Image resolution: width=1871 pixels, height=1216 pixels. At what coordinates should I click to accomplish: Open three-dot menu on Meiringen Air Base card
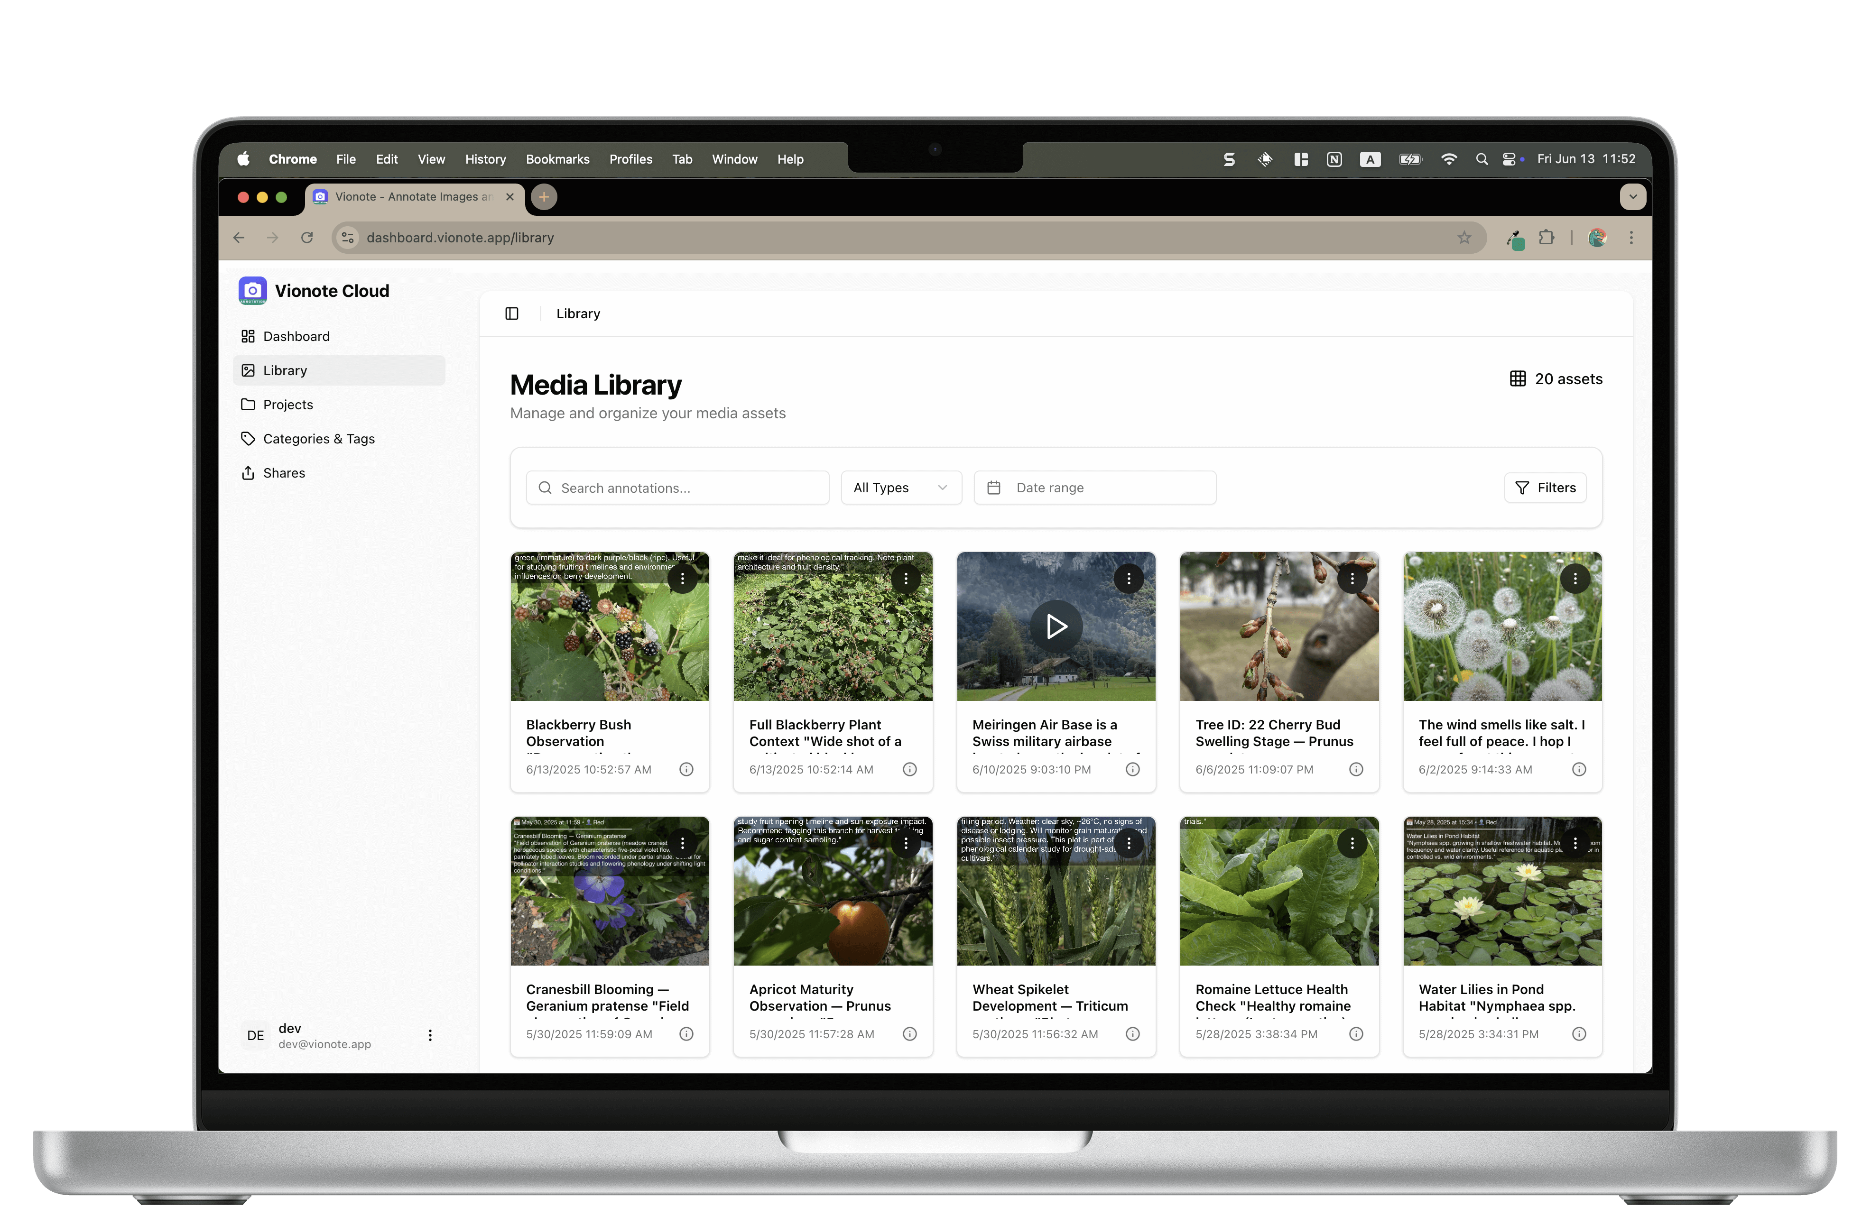(1129, 579)
